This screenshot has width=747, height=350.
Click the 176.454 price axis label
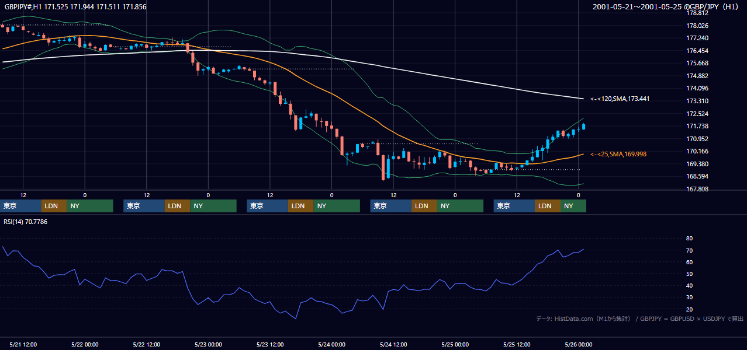pos(697,51)
